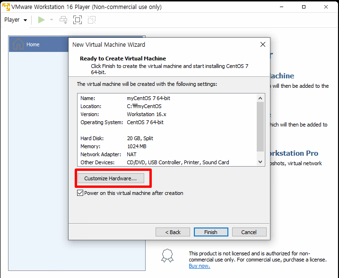Screen dimensions: 339x278
Task: Open the Player menu dropdown
Action: click(x=16, y=20)
